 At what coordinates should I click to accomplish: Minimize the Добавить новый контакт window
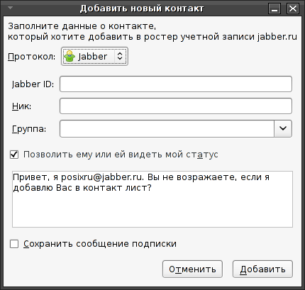(x=274, y=9)
